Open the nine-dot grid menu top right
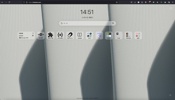175x100 pixels. tap(171, 8)
